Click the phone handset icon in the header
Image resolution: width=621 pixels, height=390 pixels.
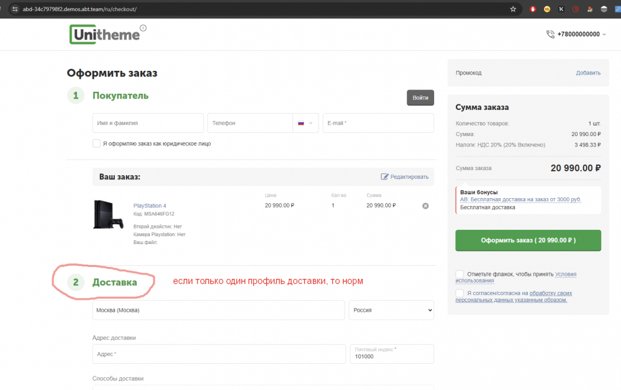[x=550, y=35]
